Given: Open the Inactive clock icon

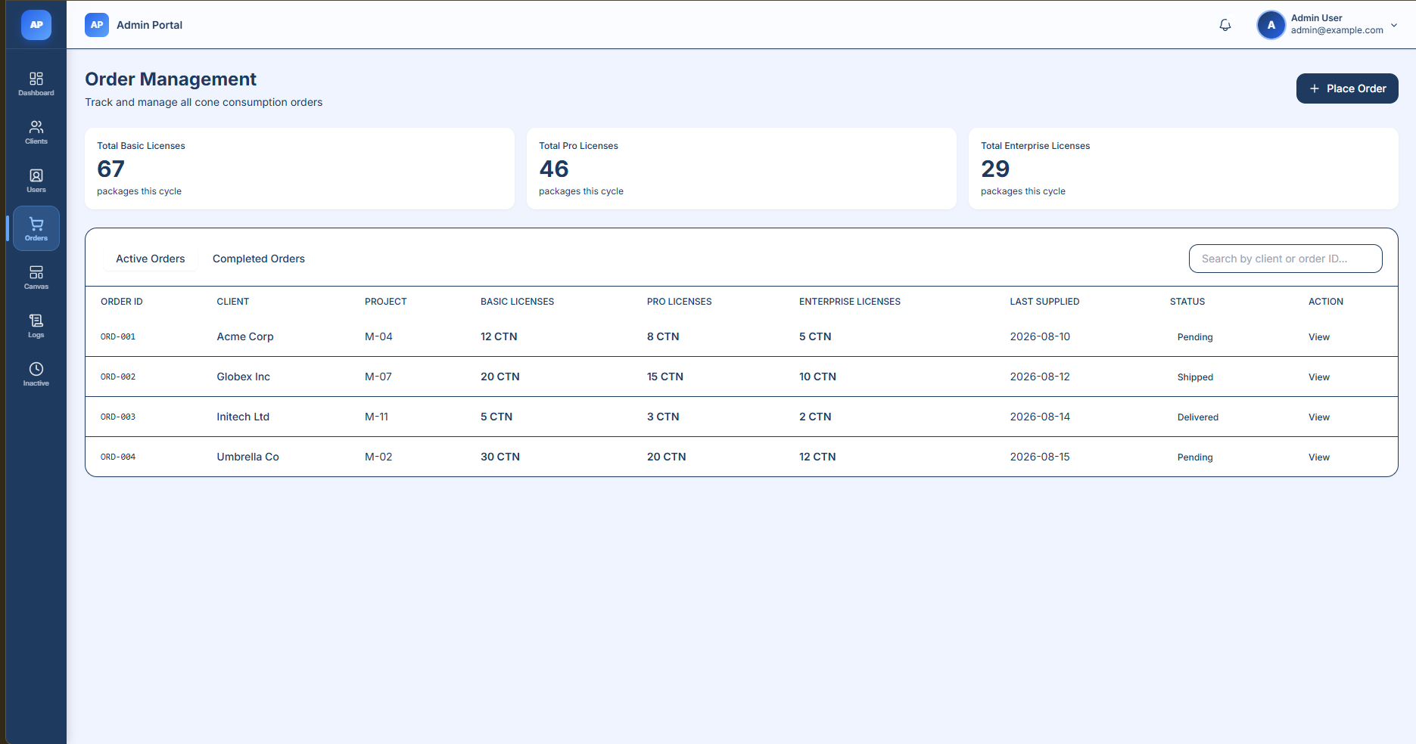Looking at the screenshot, I should tap(36, 374).
